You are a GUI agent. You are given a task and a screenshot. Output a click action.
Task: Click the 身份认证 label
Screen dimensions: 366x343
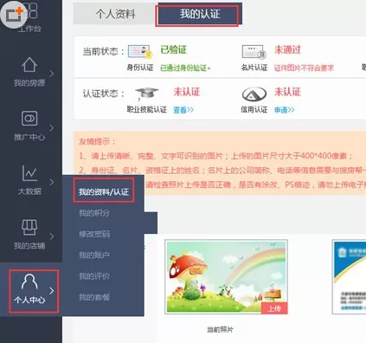tap(140, 68)
